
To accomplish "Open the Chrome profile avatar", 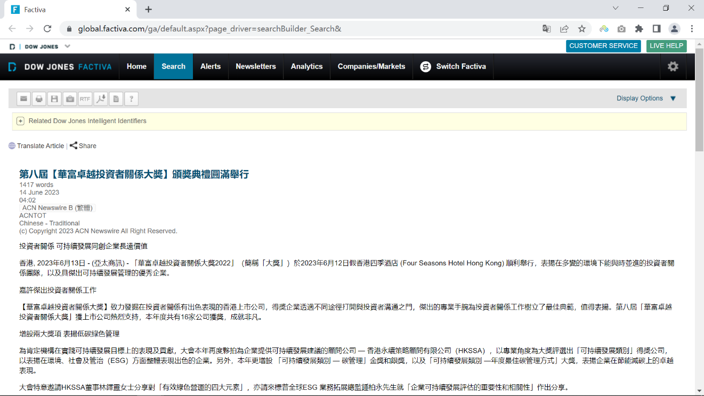I will click(x=674, y=29).
